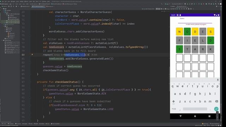Tap the microphone icon above the keyboard
Viewport: 226px width, 127px height.
pos(218,80)
